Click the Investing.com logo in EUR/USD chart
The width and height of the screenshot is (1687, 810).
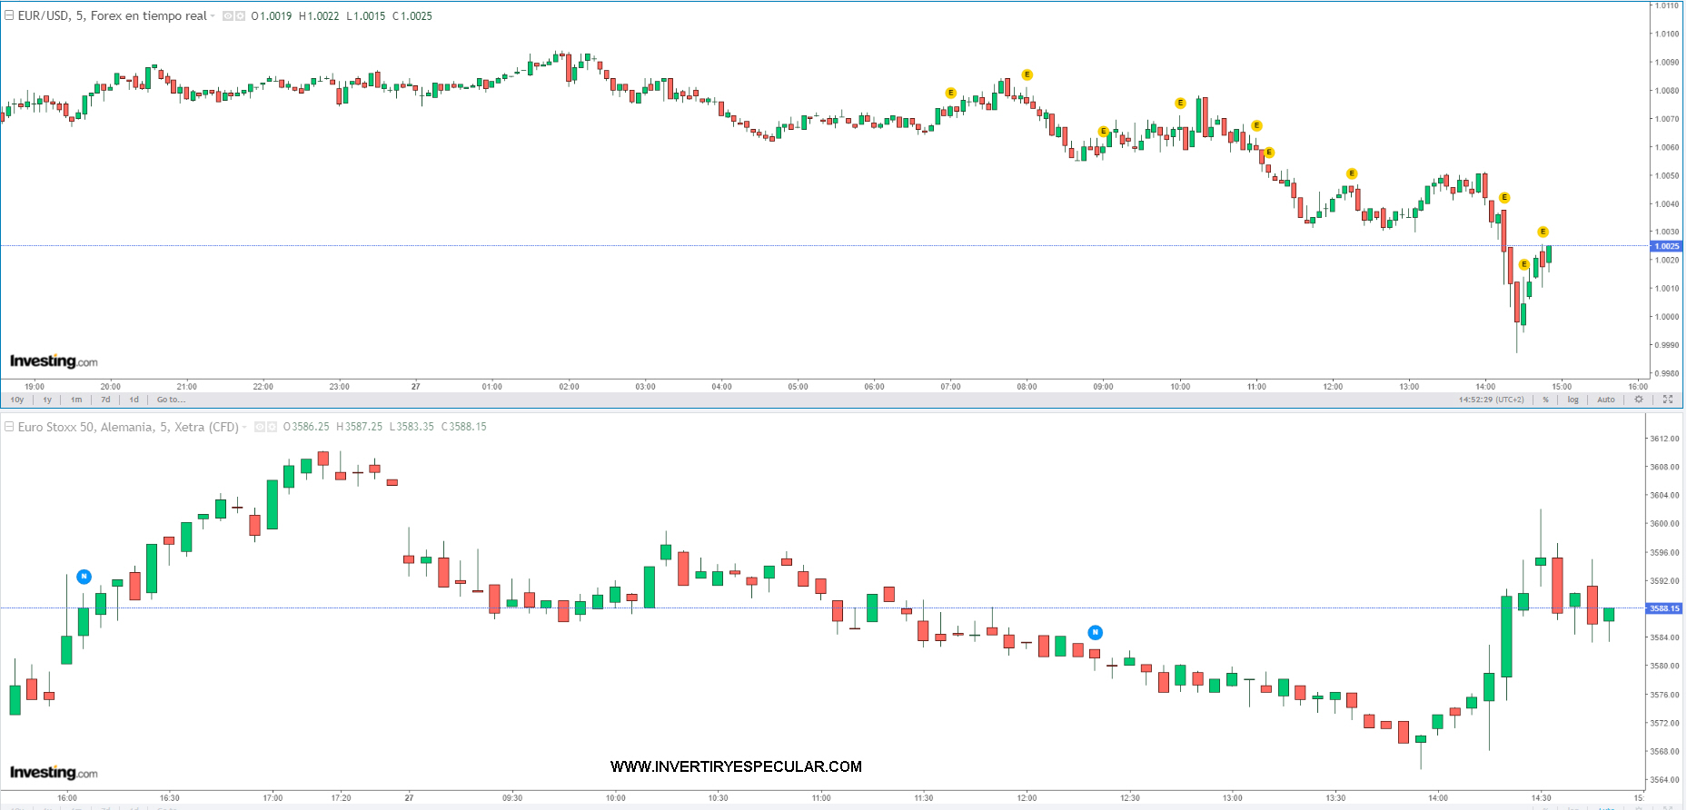54,361
